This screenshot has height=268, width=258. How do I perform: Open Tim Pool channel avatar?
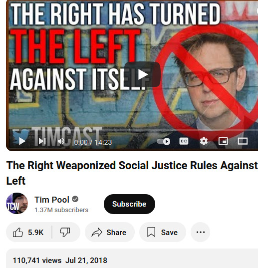click(x=17, y=204)
